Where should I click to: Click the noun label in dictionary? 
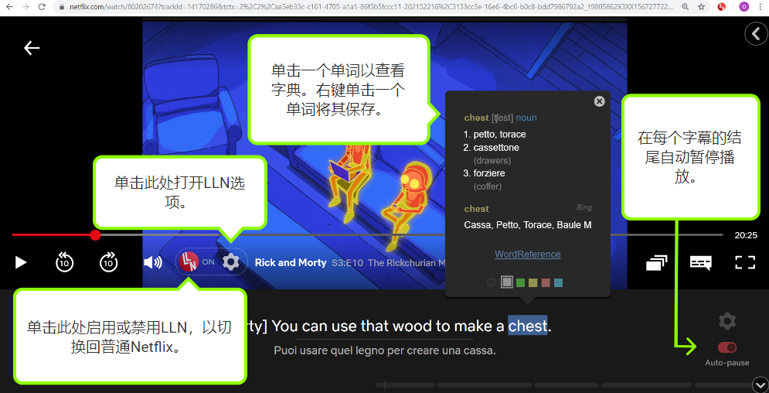pyautogui.click(x=526, y=118)
